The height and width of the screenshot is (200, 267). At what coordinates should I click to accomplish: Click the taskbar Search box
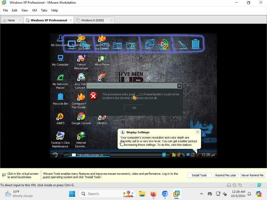(x=107, y=194)
